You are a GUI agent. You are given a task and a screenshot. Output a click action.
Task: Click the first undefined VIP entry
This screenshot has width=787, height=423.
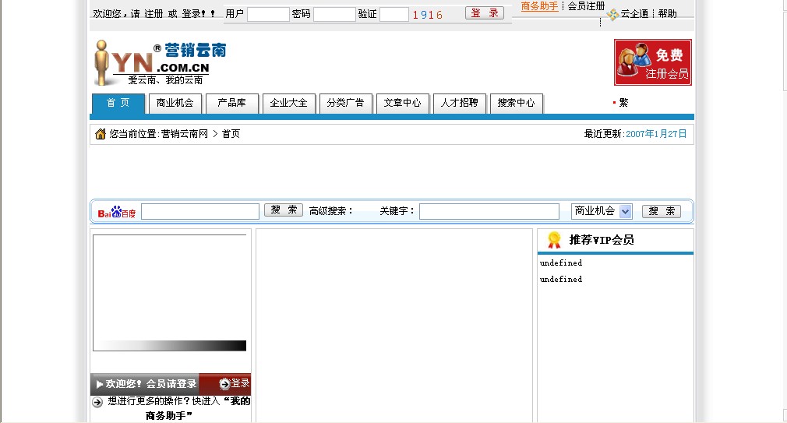tap(561, 263)
